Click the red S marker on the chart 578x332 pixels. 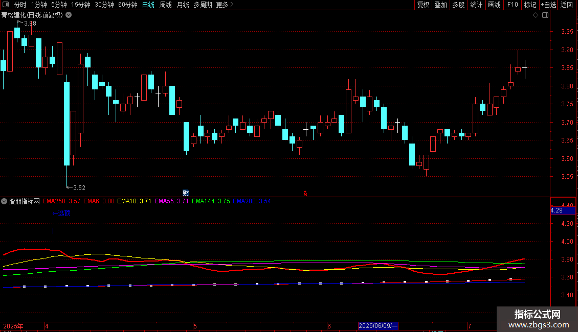tap(305, 194)
